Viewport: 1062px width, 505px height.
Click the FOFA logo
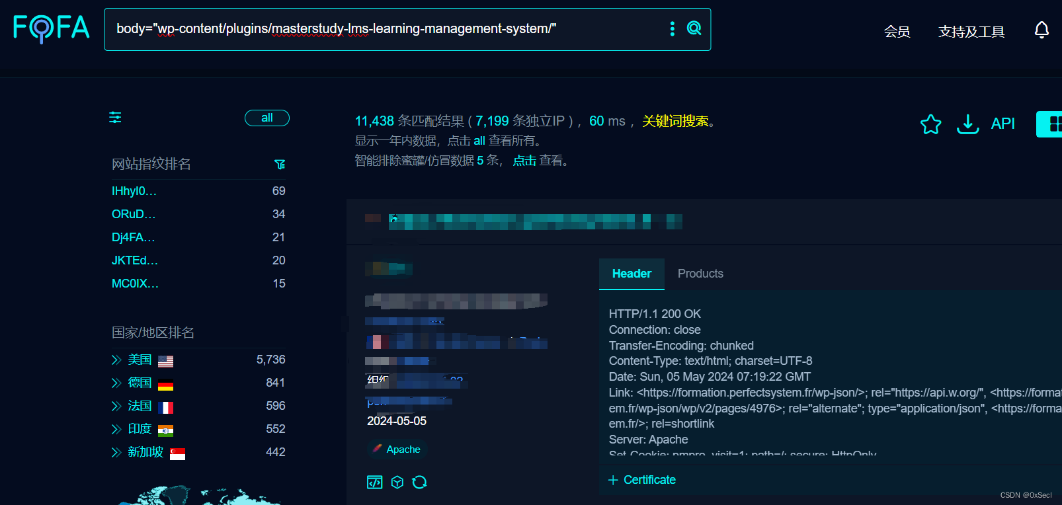[x=52, y=28]
